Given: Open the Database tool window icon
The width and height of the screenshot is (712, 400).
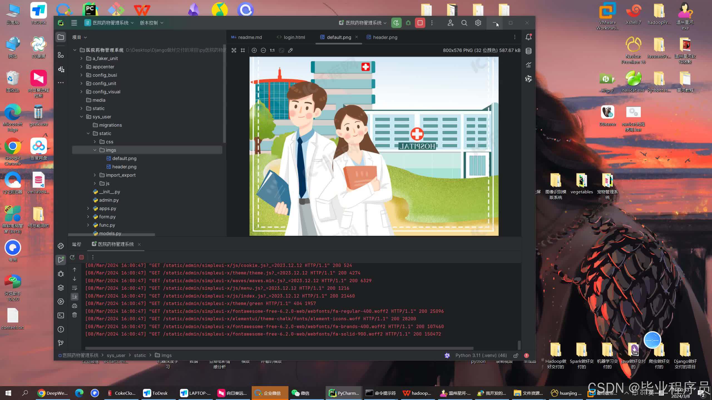Looking at the screenshot, I should pos(528,51).
